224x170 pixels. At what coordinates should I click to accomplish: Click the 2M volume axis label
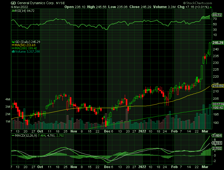[x=8, y=114]
